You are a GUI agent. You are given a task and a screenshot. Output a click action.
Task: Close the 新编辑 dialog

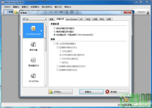tap(128, 12)
